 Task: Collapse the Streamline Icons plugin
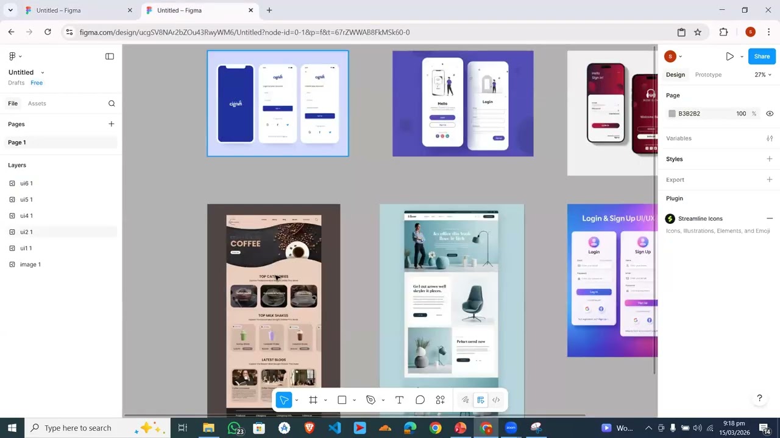tap(770, 218)
